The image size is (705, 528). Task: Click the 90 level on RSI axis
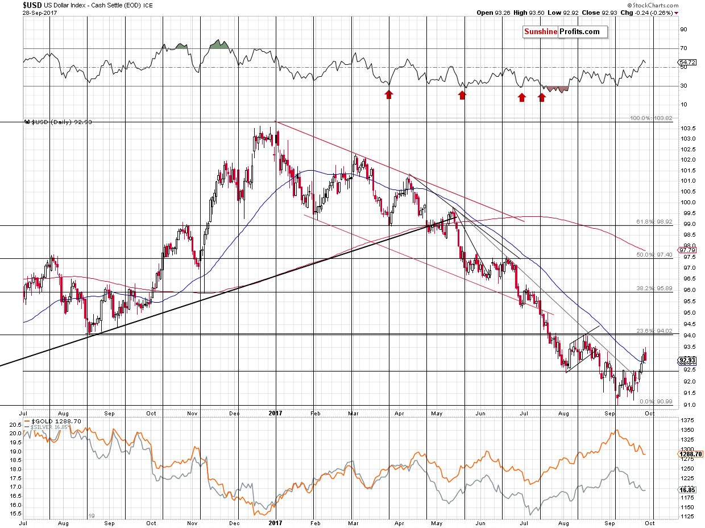[684, 29]
